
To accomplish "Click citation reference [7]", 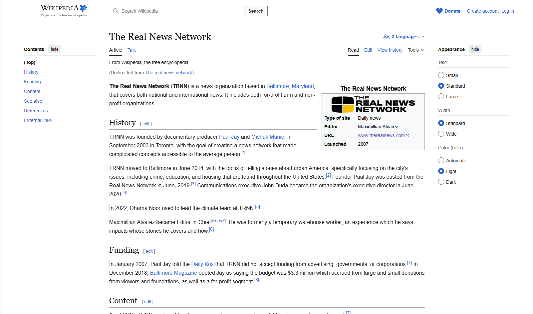I will (x=409, y=263).
